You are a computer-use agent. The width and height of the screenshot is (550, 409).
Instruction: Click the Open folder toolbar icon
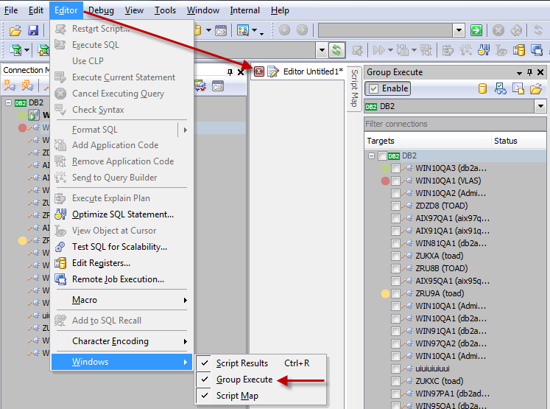15,30
